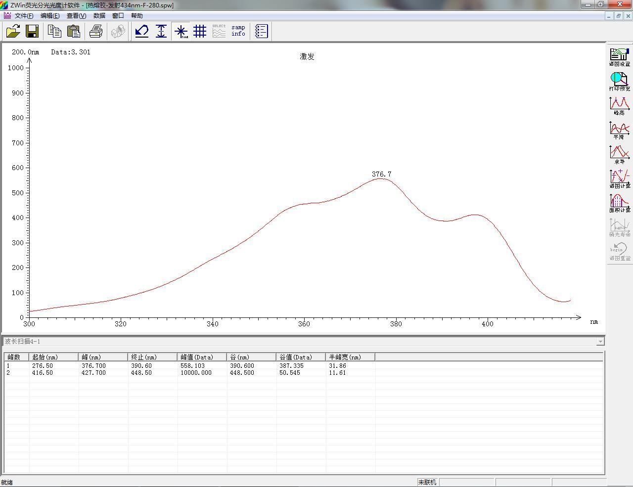Click the 起始(nm) column header
Screen dimensions: 633x487
(x=54, y=357)
